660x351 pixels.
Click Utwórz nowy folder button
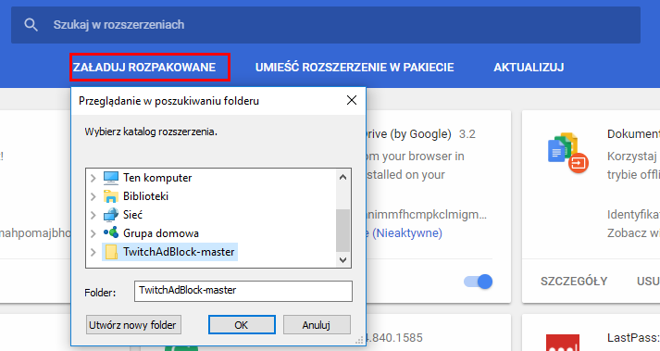coord(133,325)
